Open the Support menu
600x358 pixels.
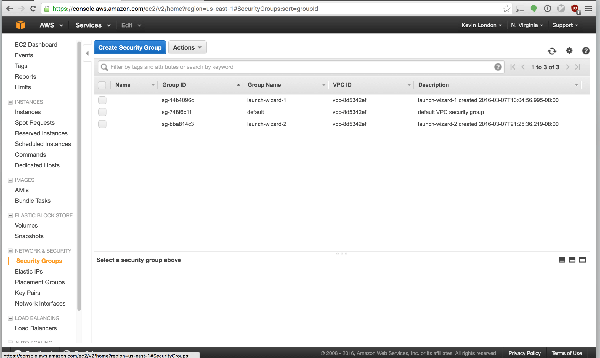coord(565,25)
